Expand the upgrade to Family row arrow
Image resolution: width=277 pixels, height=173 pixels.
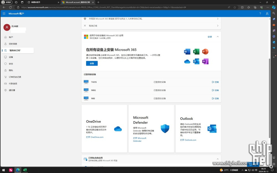tap(218, 19)
